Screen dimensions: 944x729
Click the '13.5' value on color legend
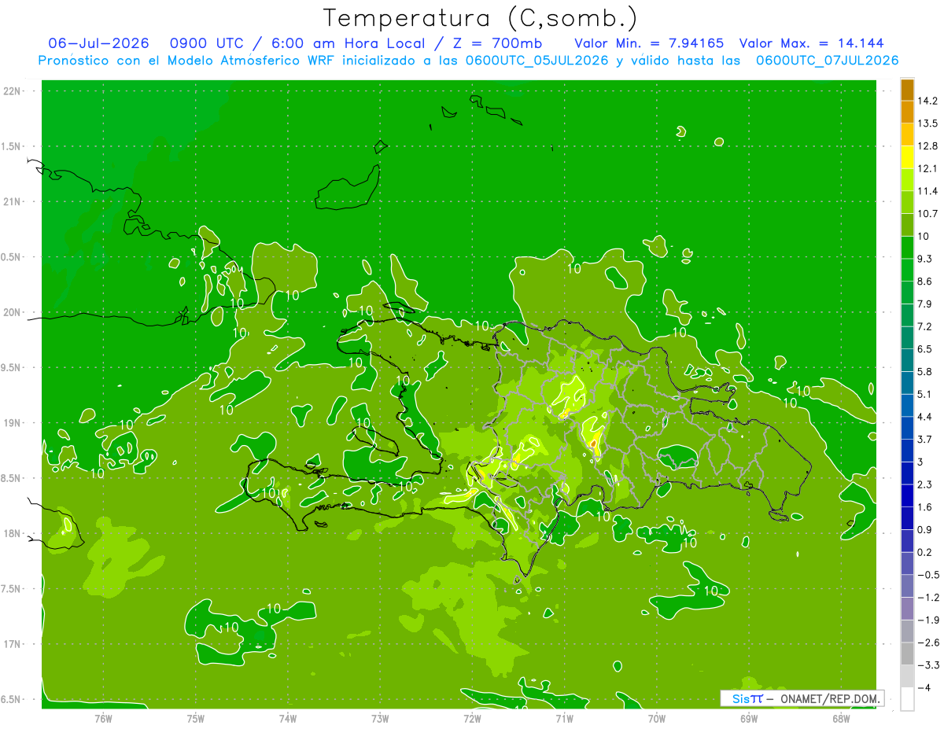point(927,123)
